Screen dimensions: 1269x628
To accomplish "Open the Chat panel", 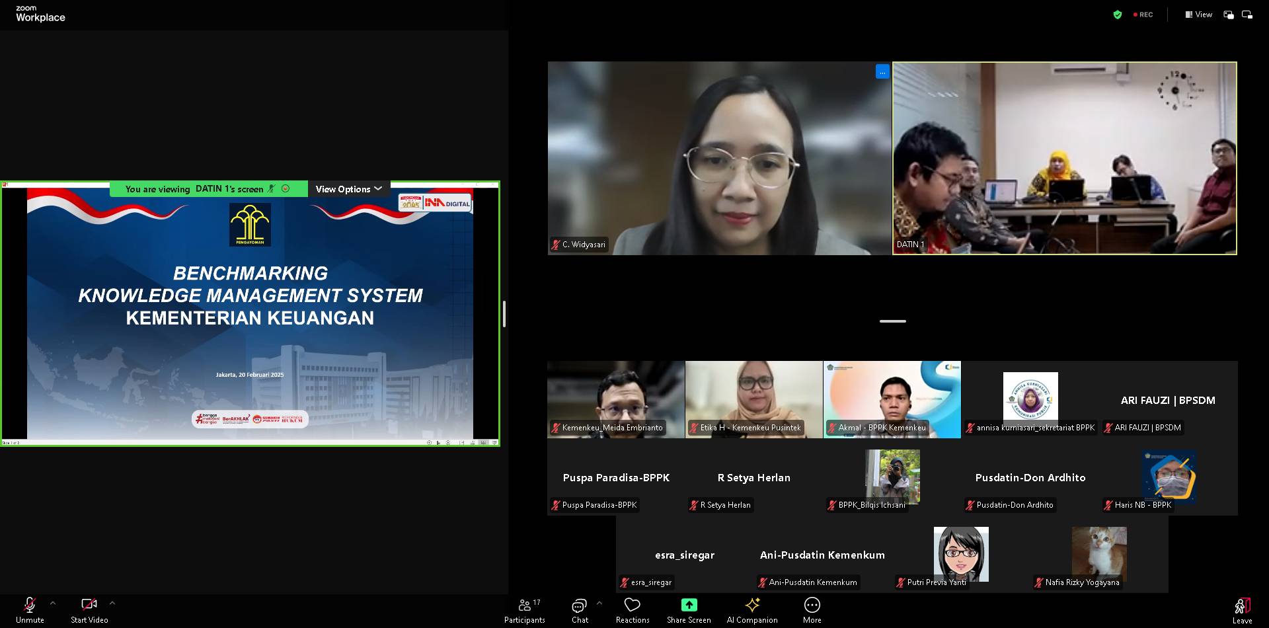I will [580, 610].
